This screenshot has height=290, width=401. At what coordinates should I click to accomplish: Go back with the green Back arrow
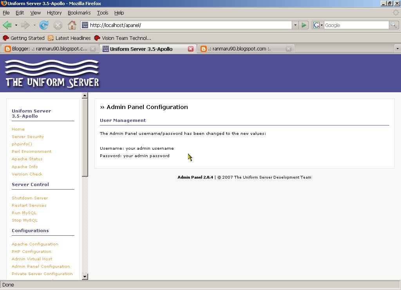pyautogui.click(x=7, y=25)
